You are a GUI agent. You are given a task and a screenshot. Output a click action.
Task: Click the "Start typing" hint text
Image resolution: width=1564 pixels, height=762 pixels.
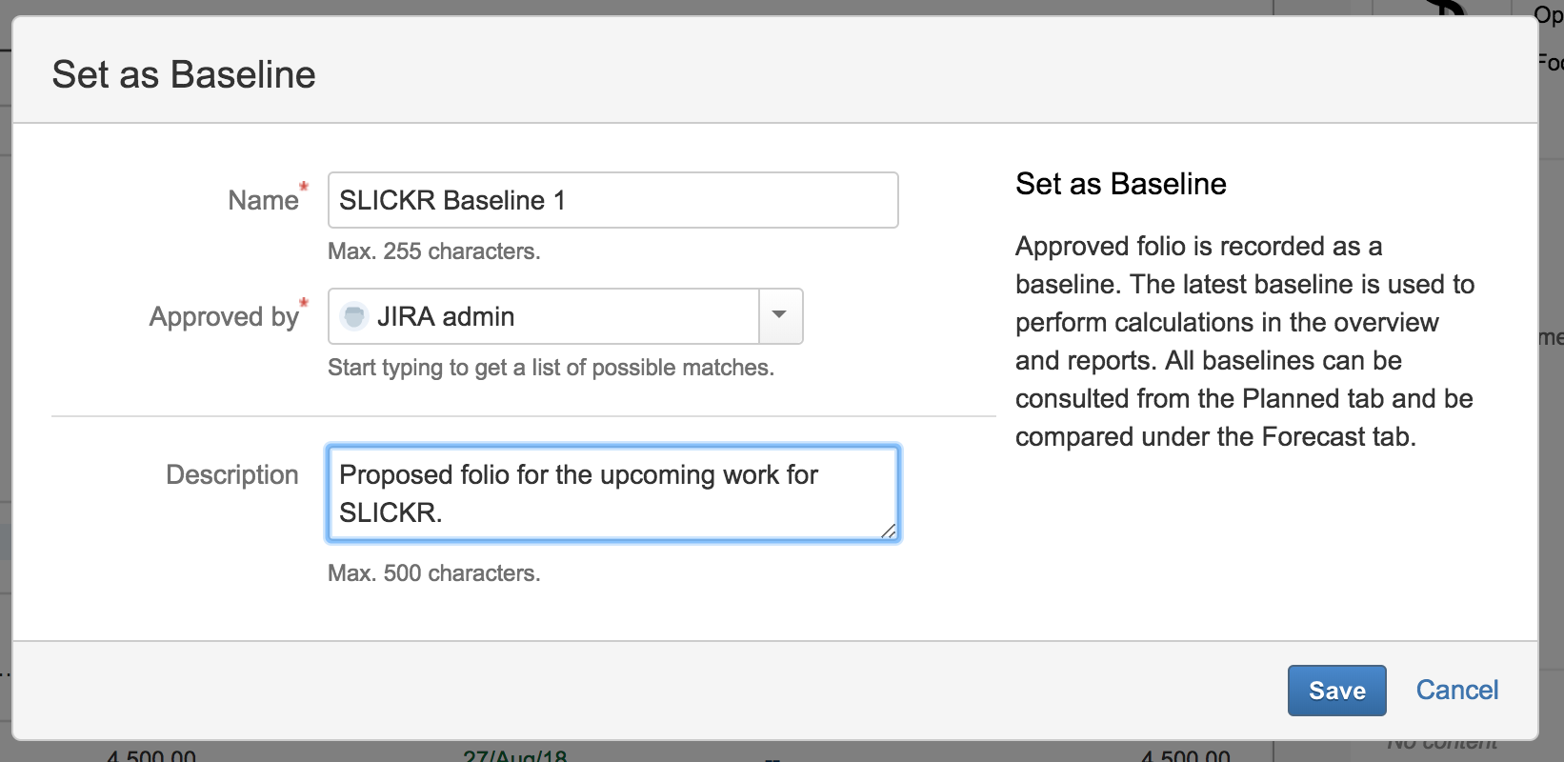point(551,368)
